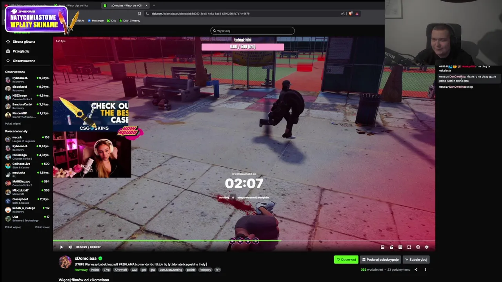Open Kick bookmark in bookmarks bar
Image resolution: width=502 pixels, height=282 pixels.
pyautogui.click(x=111, y=21)
